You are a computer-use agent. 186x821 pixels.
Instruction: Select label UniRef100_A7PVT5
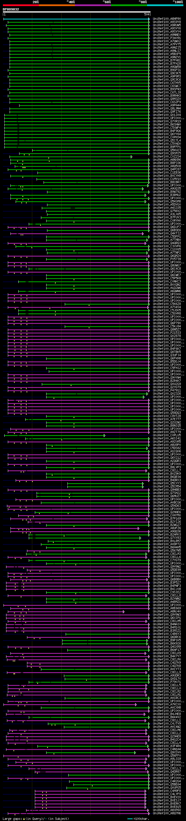click(167, 45)
